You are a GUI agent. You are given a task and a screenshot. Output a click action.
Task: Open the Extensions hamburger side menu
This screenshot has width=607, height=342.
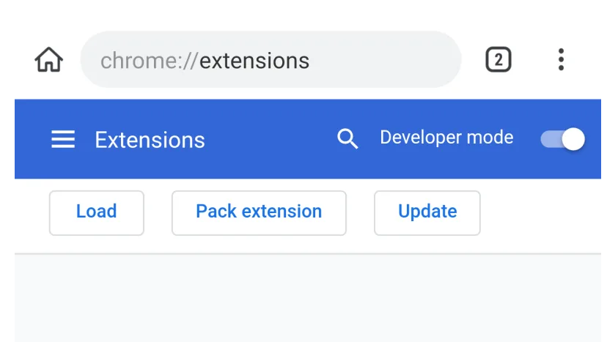tap(63, 139)
